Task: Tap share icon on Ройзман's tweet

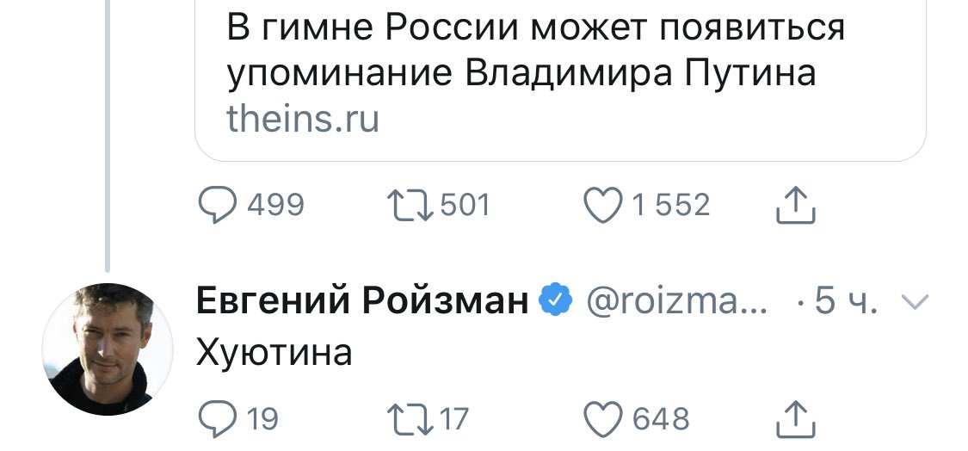Action: click(794, 419)
